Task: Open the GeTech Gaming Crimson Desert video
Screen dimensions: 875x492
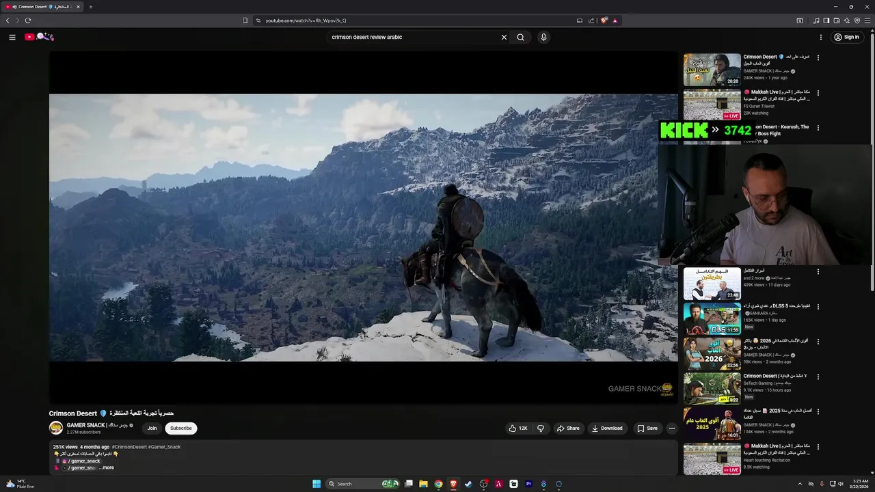Action: (712, 389)
